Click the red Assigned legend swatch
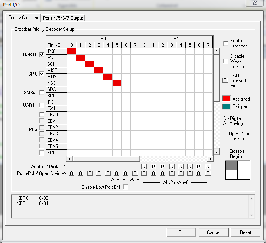Image resolution: width=266 pixels, height=243 pixels. point(226,99)
